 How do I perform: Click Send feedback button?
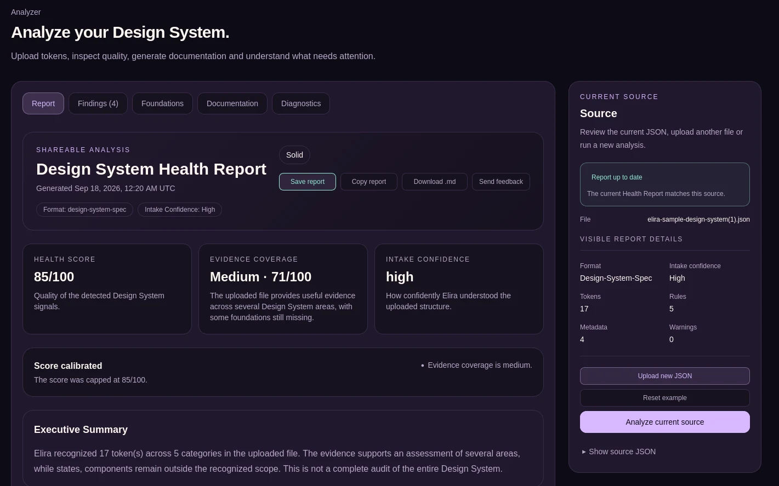click(501, 182)
